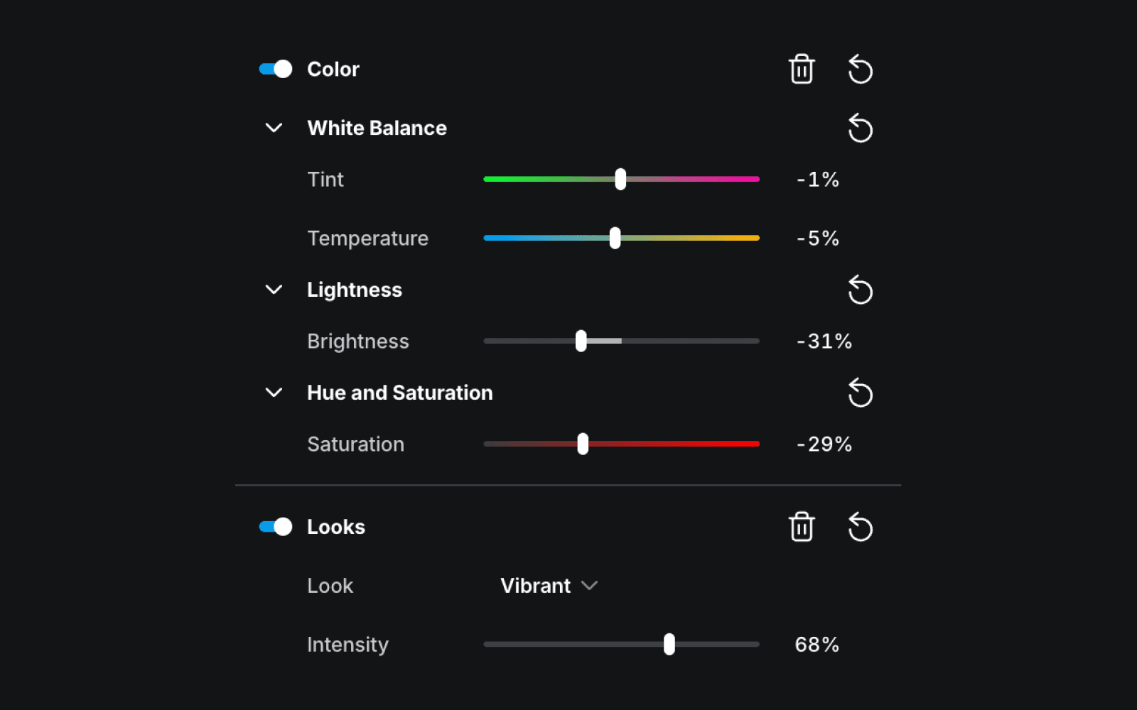Click the Temperature slider handle

[x=615, y=238]
